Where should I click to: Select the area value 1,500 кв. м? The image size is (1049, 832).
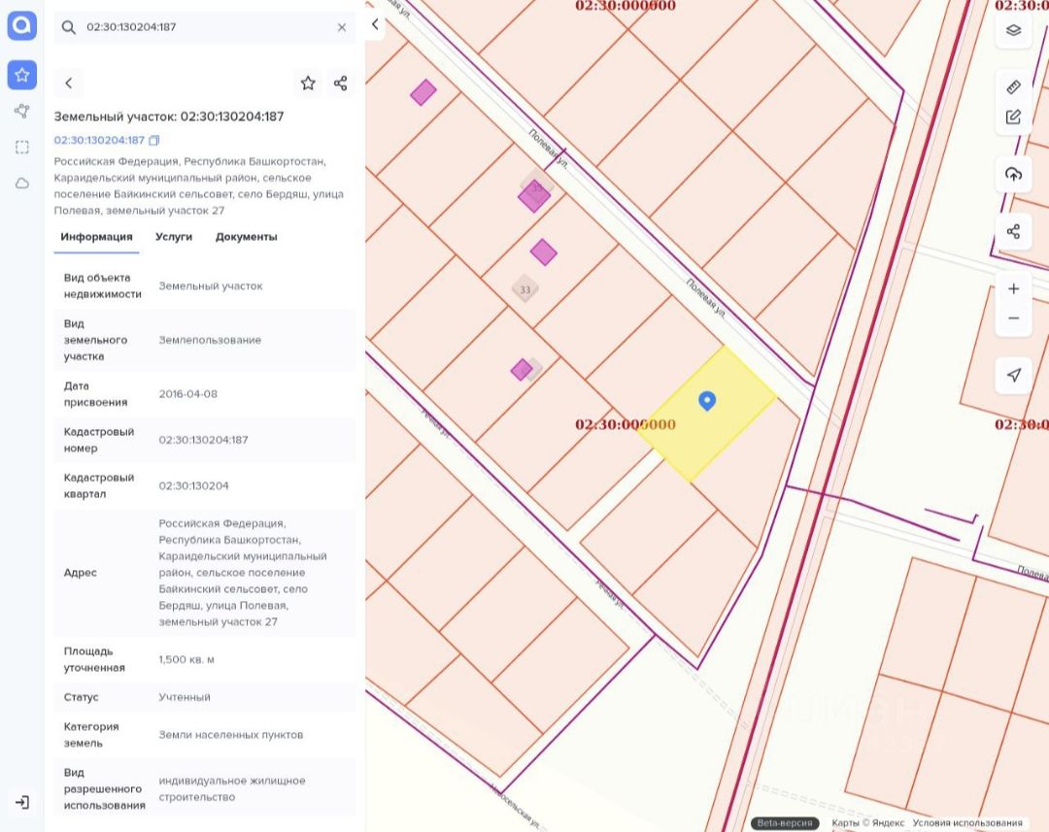tap(186, 659)
